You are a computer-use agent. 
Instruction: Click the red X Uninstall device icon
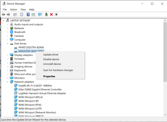(51, 15)
